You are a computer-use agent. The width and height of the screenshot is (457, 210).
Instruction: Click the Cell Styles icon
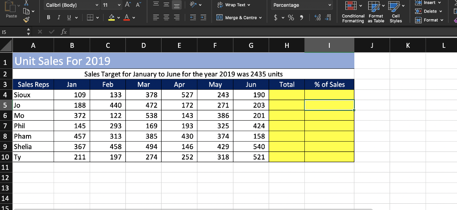pos(394,6)
